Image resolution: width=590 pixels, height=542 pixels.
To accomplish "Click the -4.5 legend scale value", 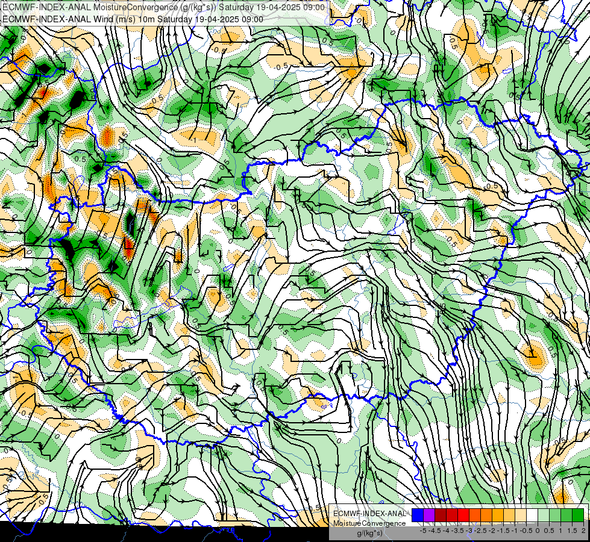I will [x=435, y=531].
